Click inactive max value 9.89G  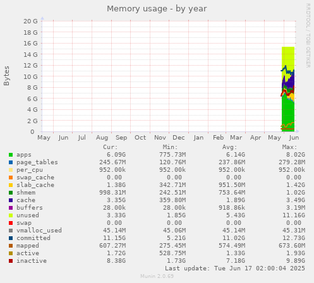pyautogui.click(x=296, y=261)
